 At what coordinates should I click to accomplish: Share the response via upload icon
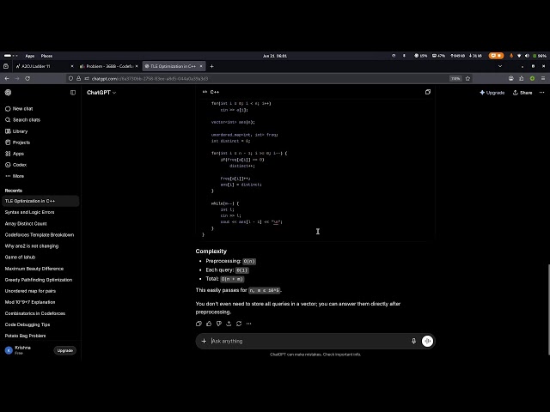pyautogui.click(x=229, y=324)
